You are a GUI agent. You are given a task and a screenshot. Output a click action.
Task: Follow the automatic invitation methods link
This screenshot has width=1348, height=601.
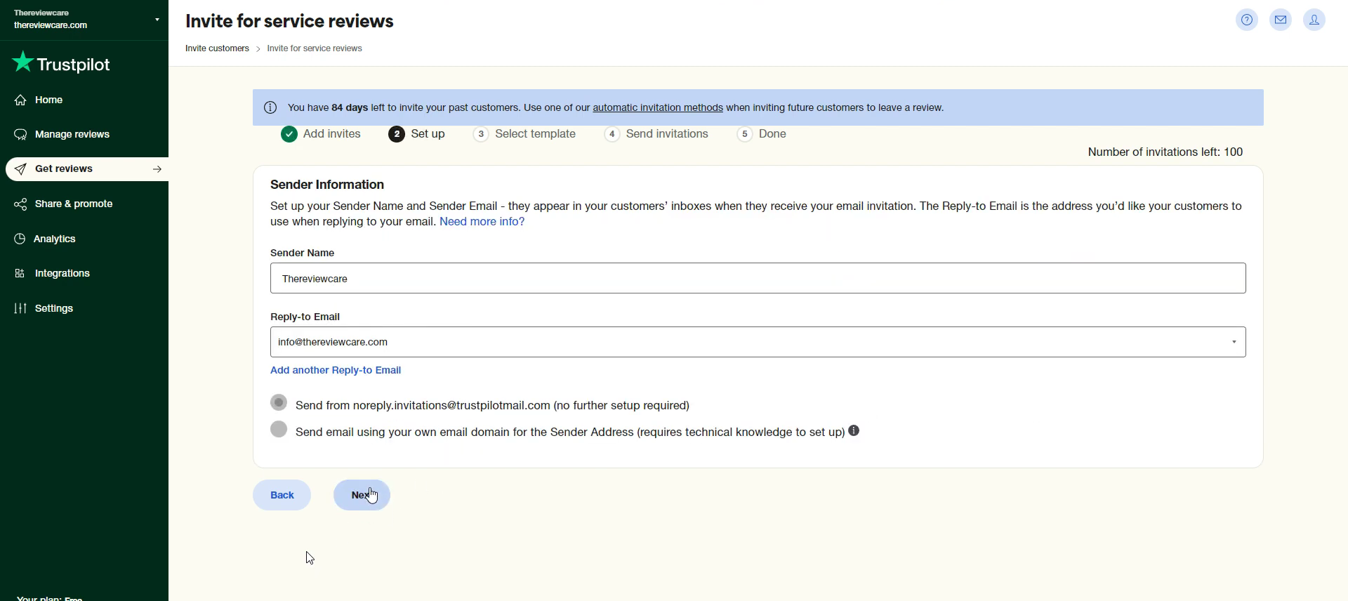658,108
